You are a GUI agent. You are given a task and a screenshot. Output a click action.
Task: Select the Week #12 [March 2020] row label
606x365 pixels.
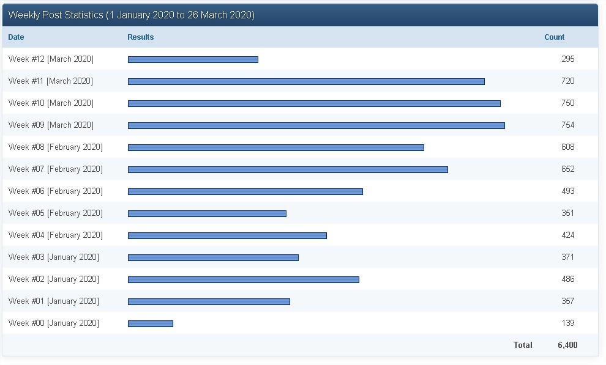[51, 59]
